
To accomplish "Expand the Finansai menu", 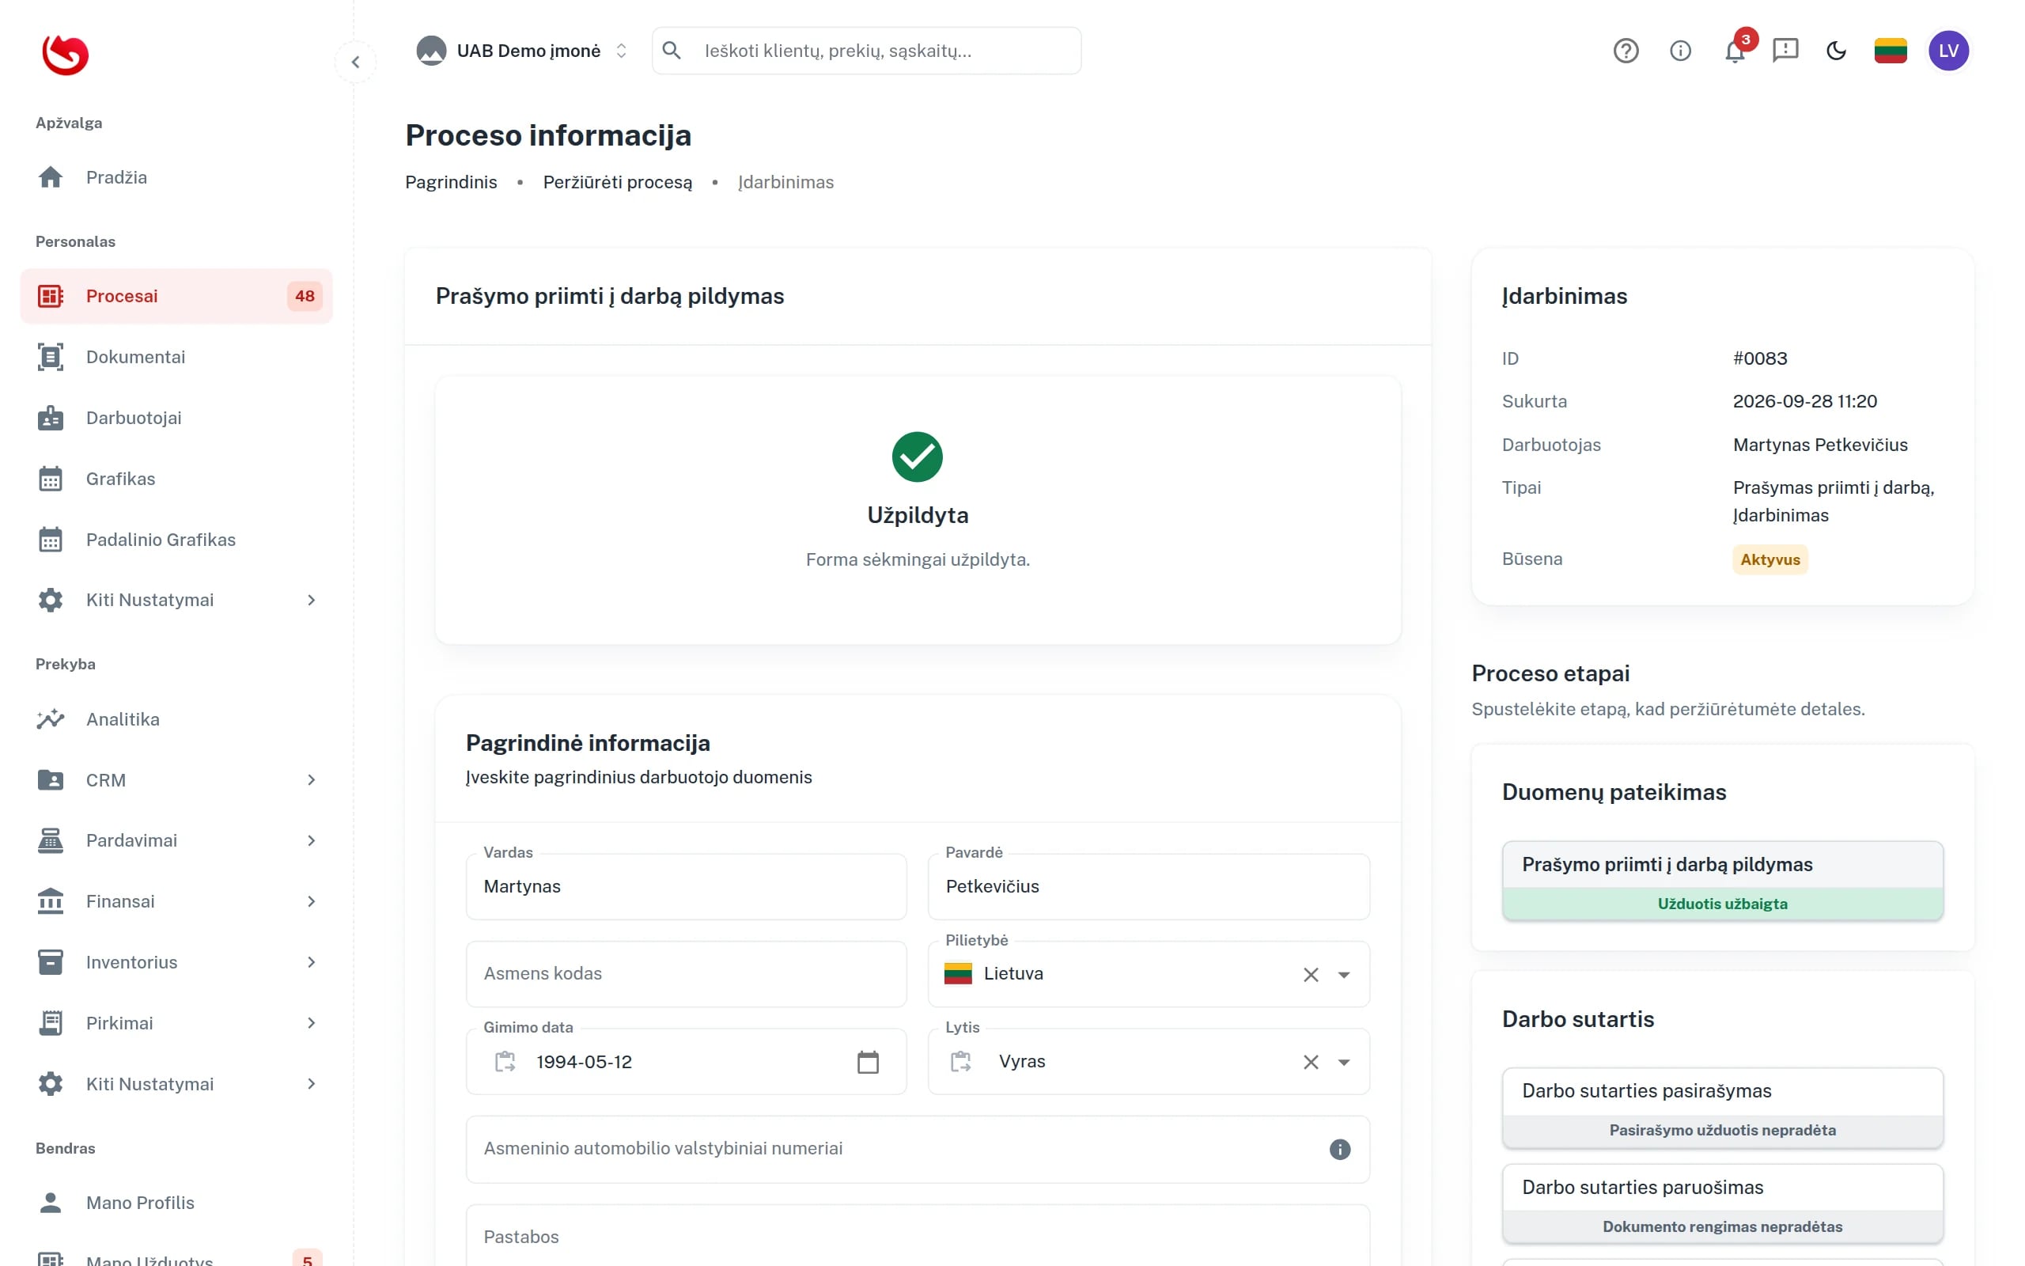I will click(176, 902).
